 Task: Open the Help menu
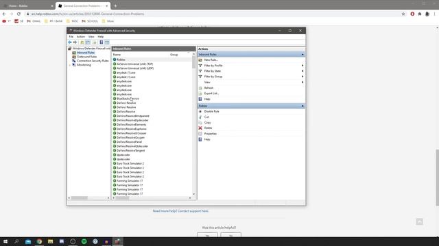pos(101,36)
